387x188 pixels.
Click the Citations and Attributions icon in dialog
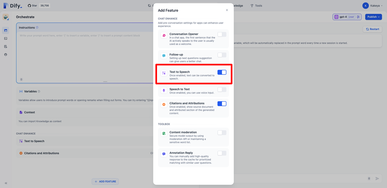coord(164,104)
